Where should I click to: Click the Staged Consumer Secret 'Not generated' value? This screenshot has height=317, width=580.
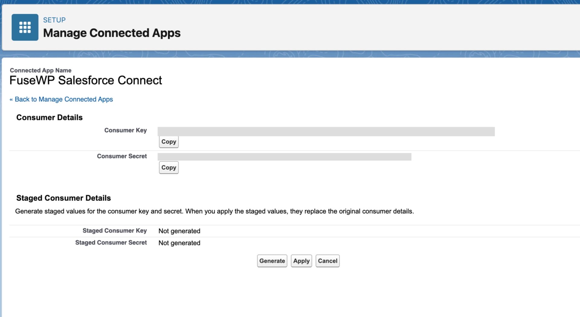[179, 243]
